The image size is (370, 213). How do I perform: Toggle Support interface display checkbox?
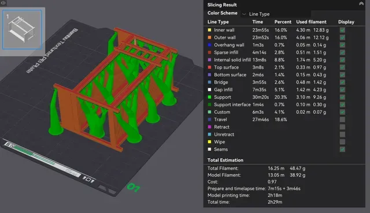coord(342,104)
